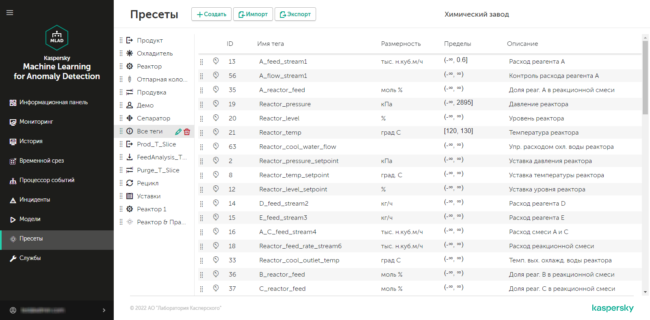This screenshot has height=320, width=650.
Task: Delete the Все теги preset via trash icon
Action: coord(187,132)
